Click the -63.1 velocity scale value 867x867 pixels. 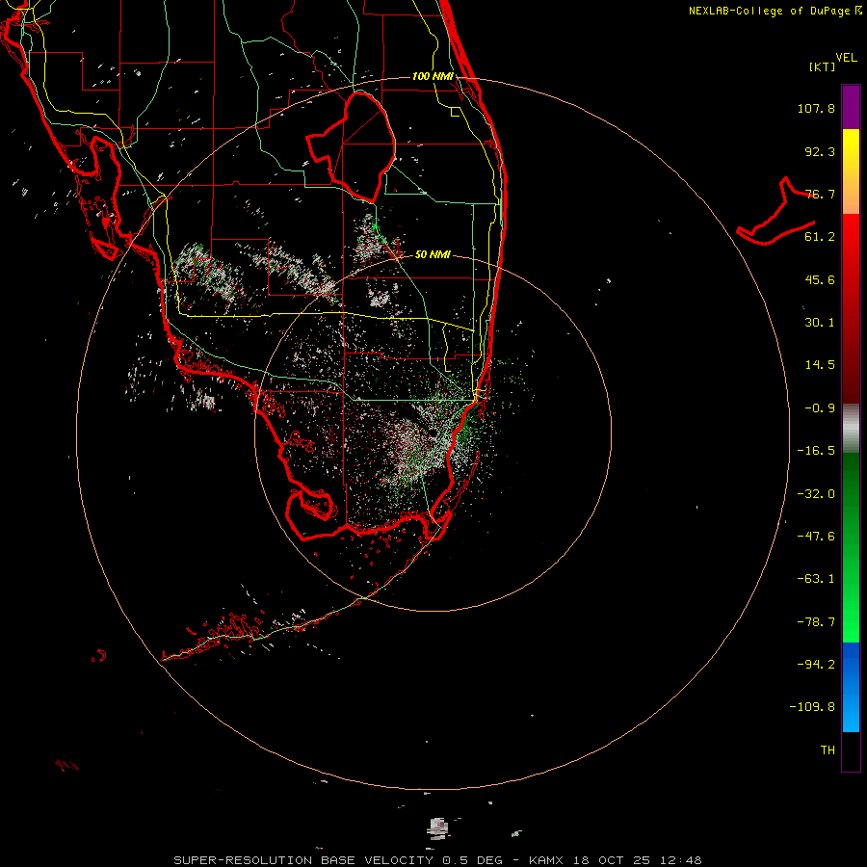point(816,579)
